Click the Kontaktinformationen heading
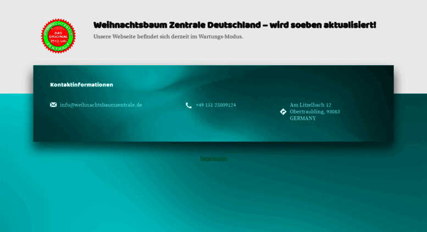The height and width of the screenshot is (232, 427). click(x=81, y=85)
